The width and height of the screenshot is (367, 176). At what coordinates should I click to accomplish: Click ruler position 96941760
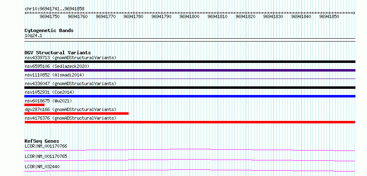click(x=78, y=16)
